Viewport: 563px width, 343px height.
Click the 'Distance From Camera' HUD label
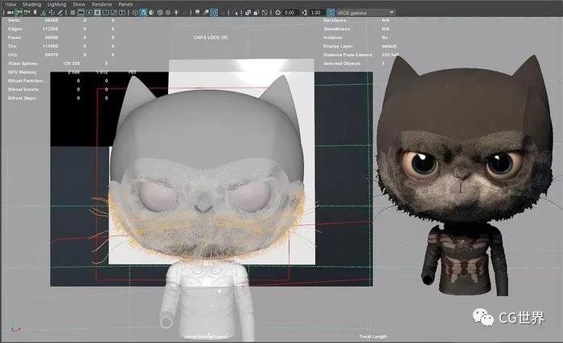(347, 55)
